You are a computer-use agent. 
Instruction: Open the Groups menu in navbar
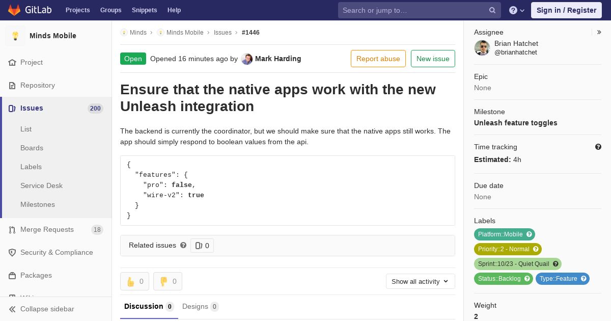pos(110,10)
